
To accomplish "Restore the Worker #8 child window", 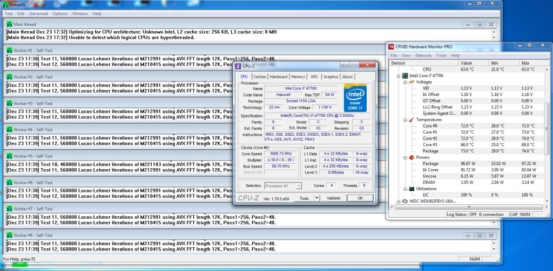I will [x=480, y=235].
